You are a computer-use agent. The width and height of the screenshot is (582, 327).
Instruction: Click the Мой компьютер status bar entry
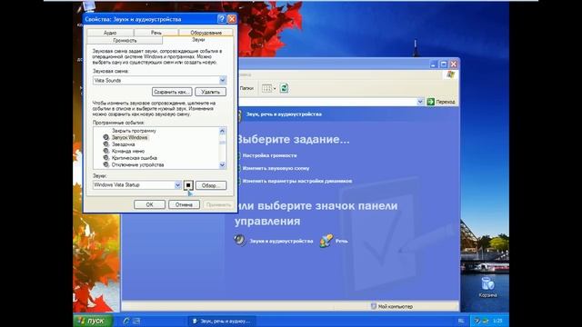tap(392, 307)
